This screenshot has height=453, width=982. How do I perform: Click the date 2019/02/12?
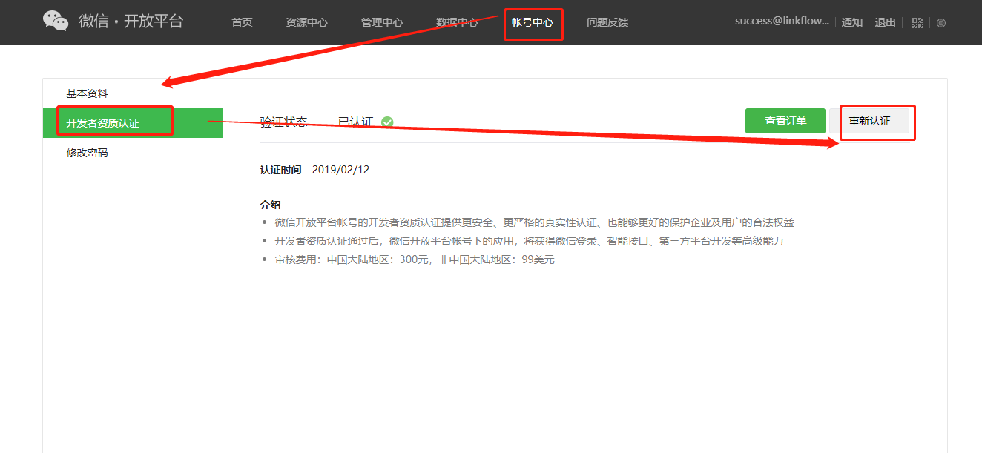(x=340, y=170)
